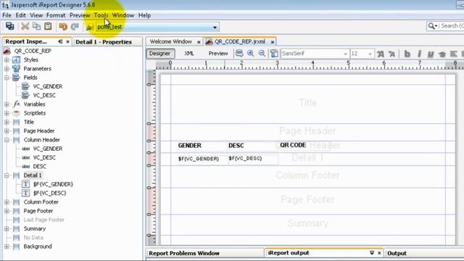Image resolution: width=464 pixels, height=261 pixels.
Task: Click the Save All toolbar icon
Action: pos(9,26)
